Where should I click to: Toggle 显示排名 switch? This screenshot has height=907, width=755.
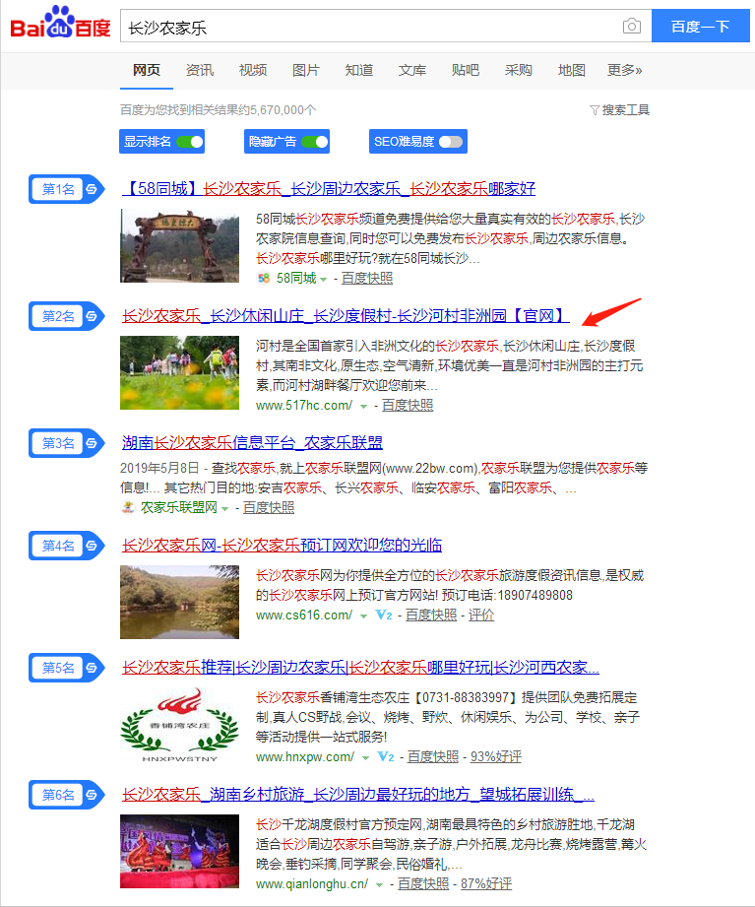pos(190,142)
